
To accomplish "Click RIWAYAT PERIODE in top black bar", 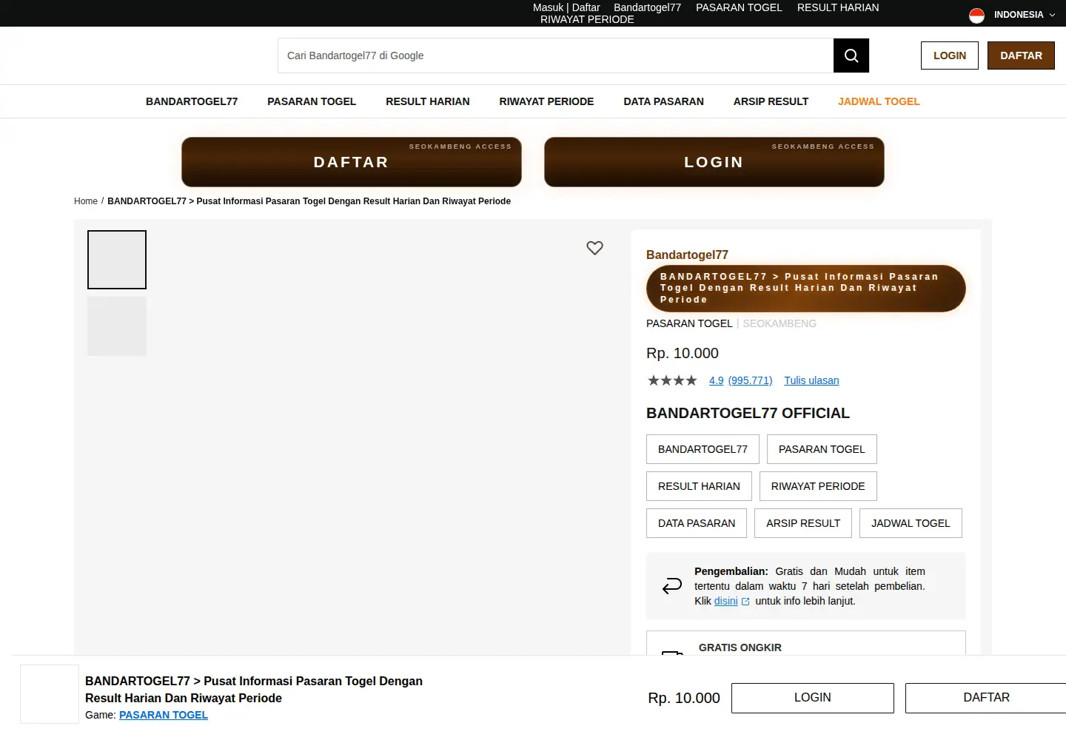I will (x=587, y=19).
